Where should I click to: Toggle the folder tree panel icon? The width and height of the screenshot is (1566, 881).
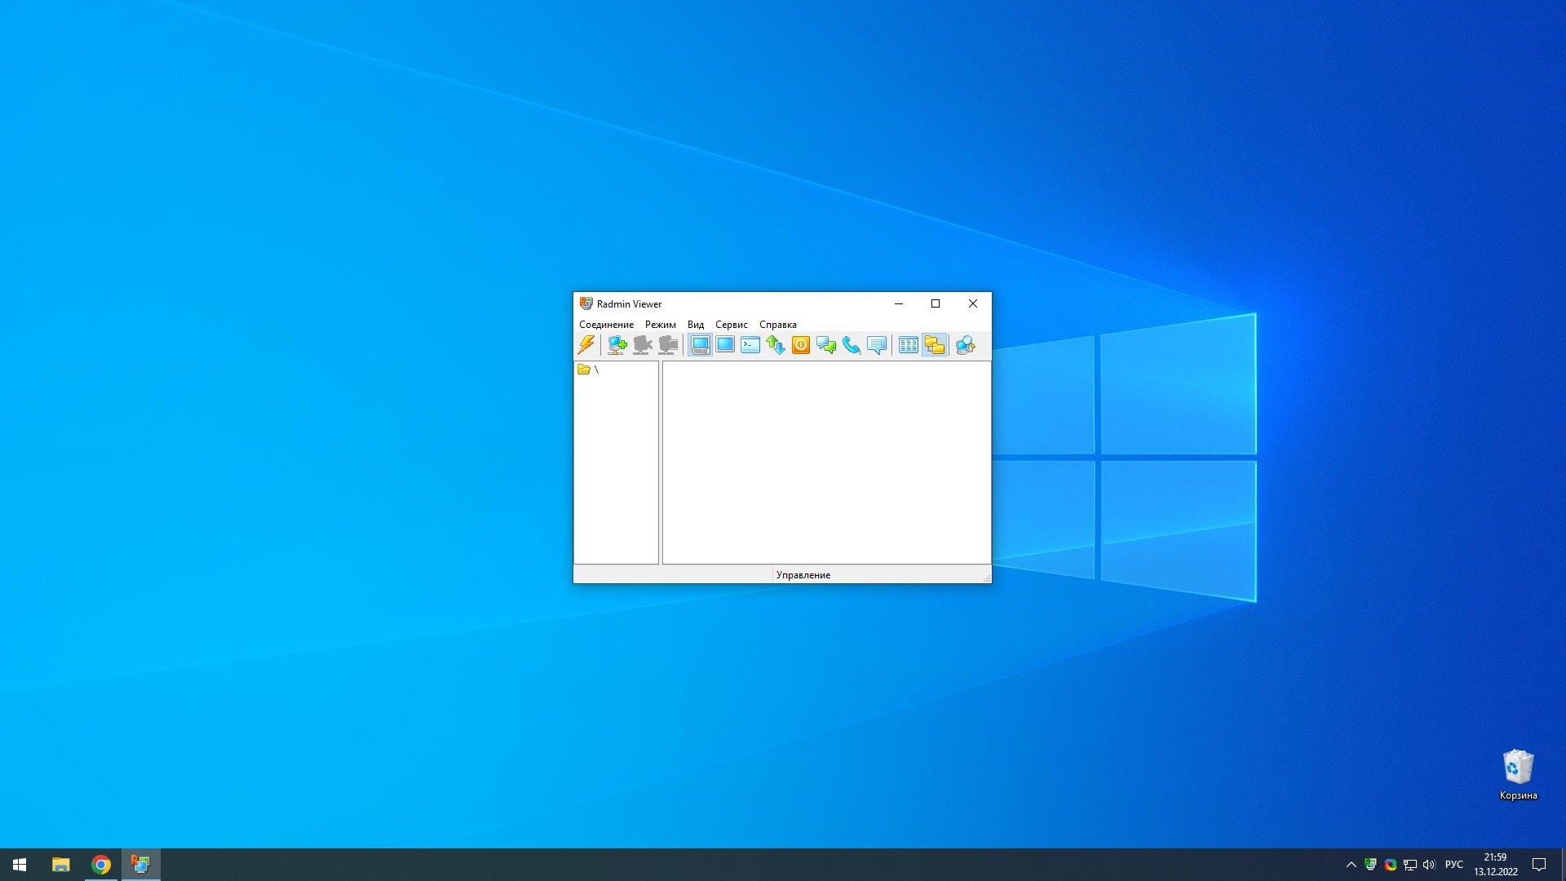click(935, 345)
